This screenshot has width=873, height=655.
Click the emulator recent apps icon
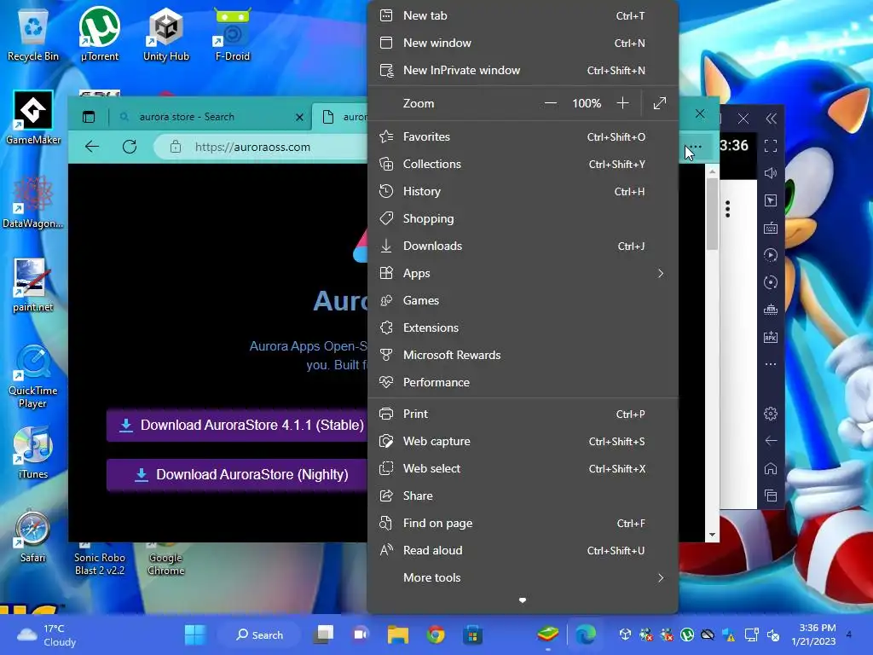coord(771,496)
